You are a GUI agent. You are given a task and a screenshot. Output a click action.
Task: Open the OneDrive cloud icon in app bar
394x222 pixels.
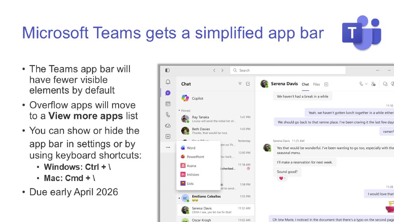(168, 126)
